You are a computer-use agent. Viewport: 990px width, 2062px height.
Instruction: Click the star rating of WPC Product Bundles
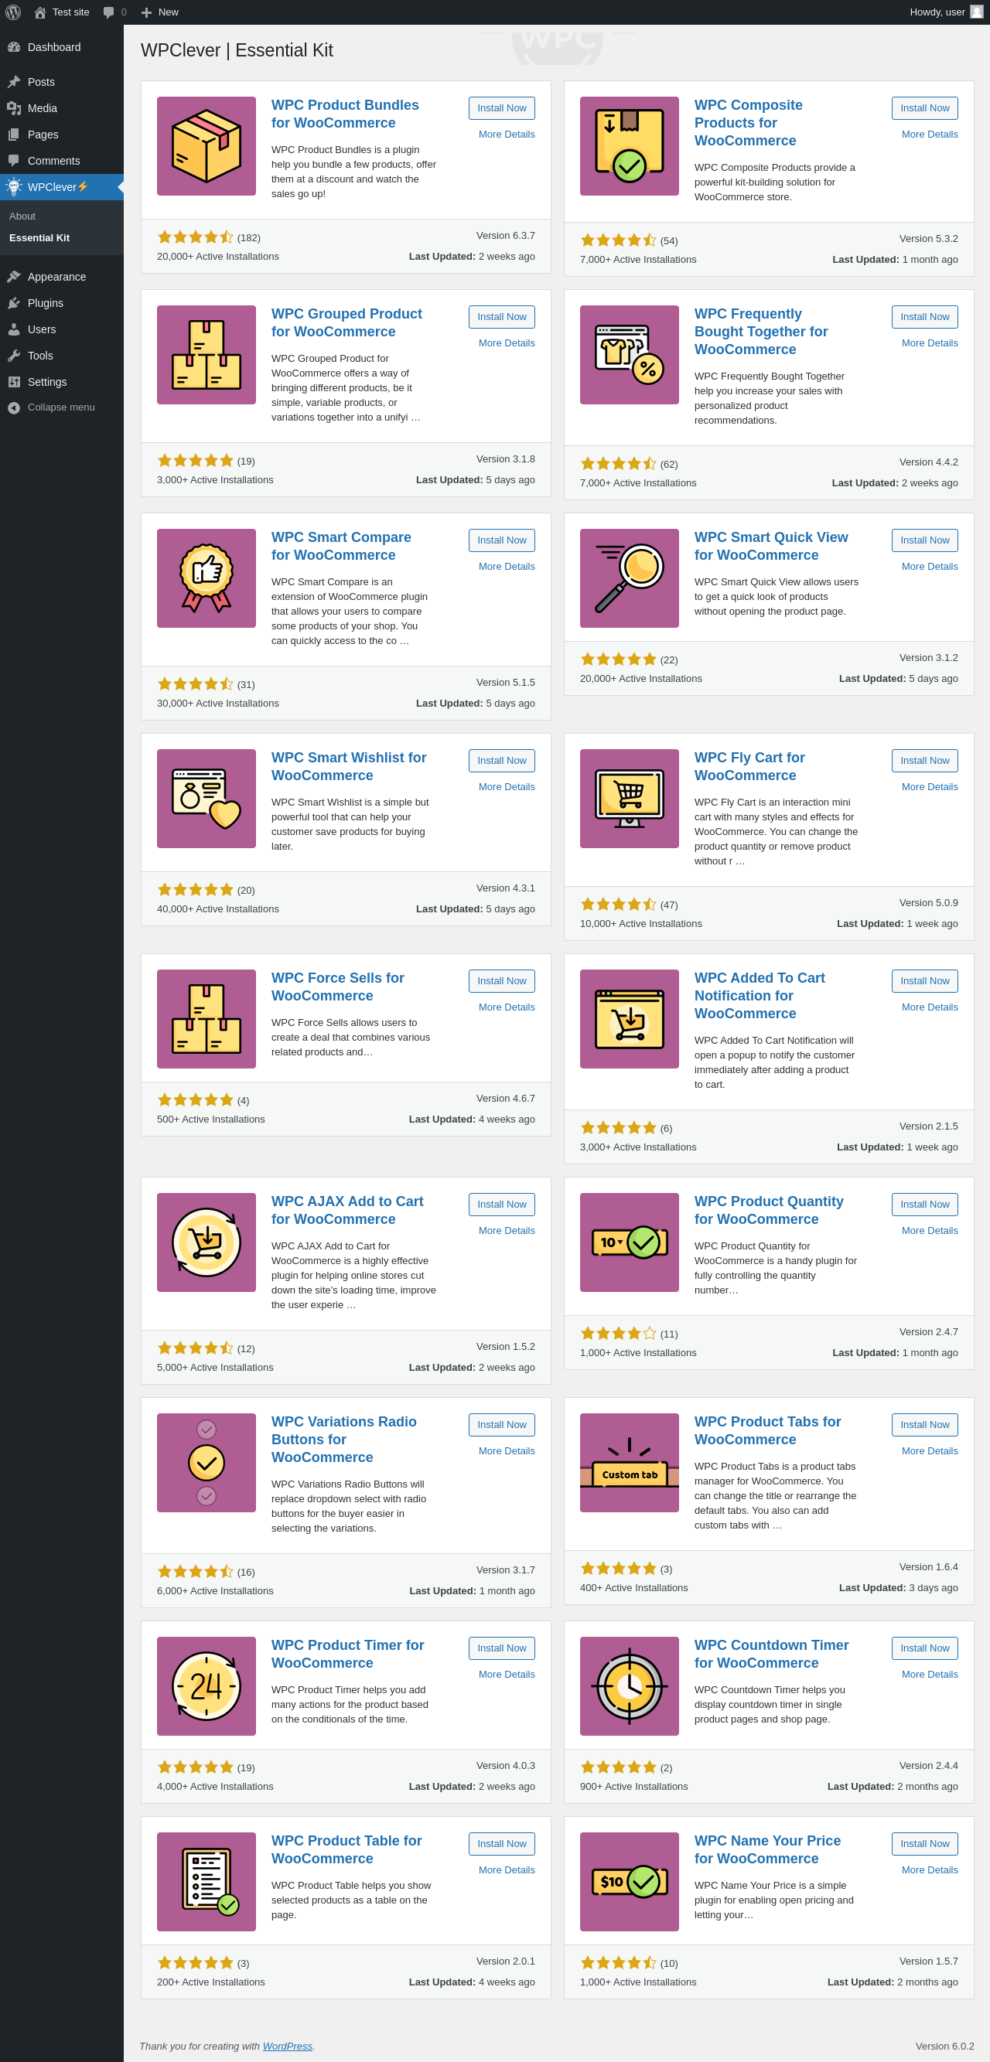click(196, 237)
